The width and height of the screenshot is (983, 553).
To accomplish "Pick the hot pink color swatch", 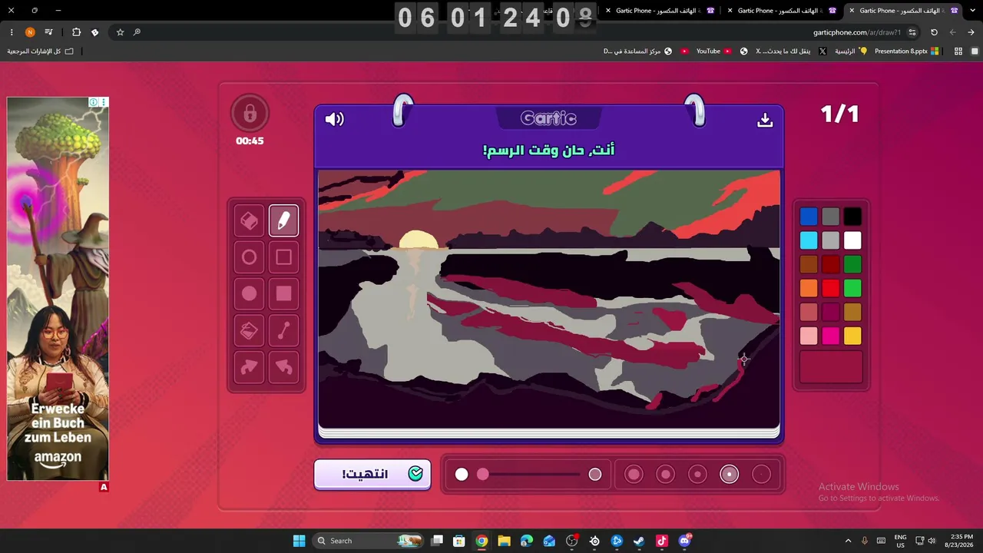I will pyautogui.click(x=830, y=336).
